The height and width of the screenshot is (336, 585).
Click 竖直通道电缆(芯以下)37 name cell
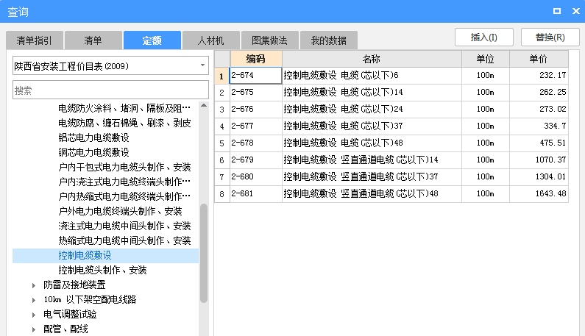[372, 176]
